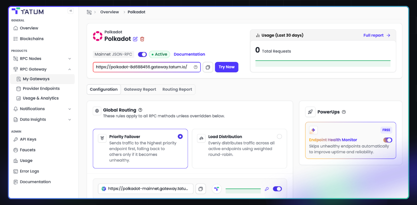The height and width of the screenshot is (205, 417).
Task: Open My Gateways in sidebar
Action: pyautogui.click(x=42, y=79)
